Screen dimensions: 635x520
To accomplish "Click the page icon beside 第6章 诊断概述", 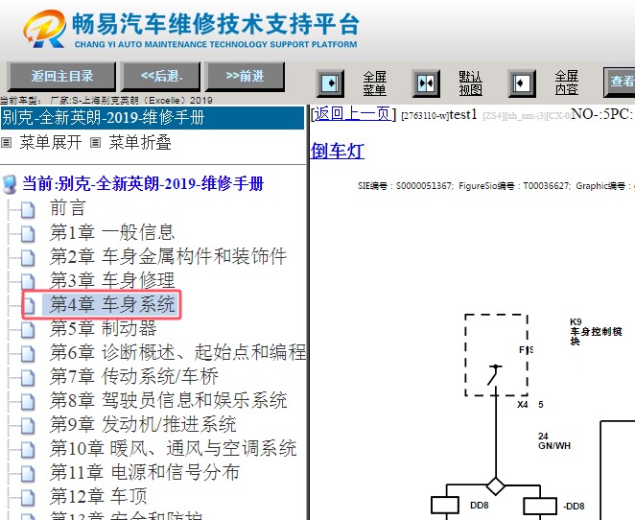I will point(28,354).
